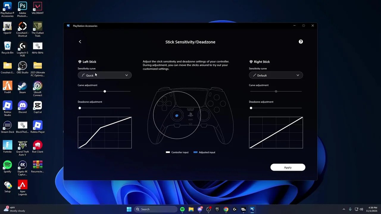
Task: Open the Right Stick sensitivity curve dropdown
Action: click(x=276, y=75)
